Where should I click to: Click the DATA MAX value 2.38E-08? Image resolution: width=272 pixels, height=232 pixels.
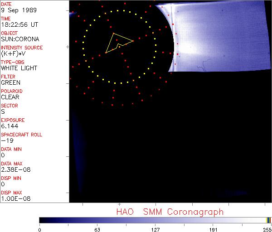(x=15, y=170)
